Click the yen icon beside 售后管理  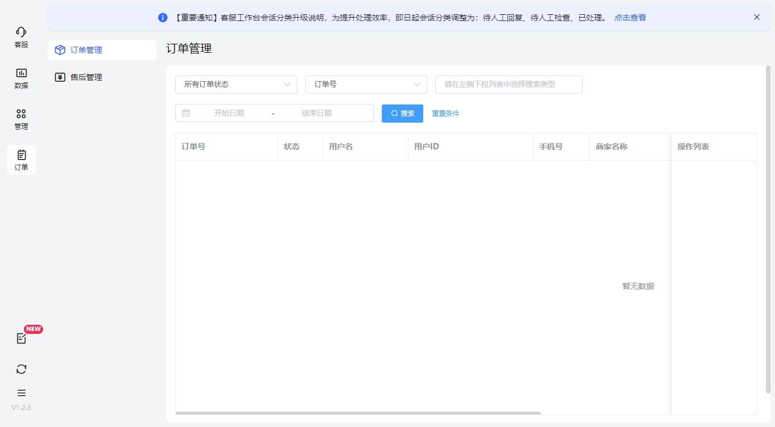(60, 77)
